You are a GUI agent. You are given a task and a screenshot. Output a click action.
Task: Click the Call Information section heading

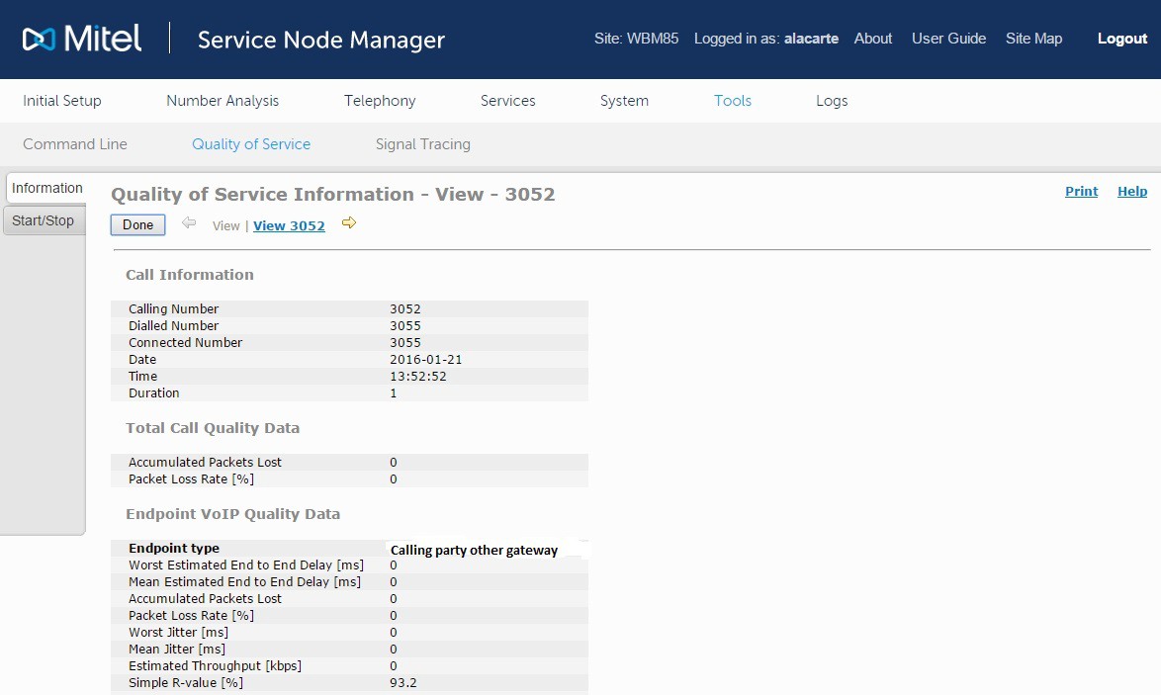point(190,275)
